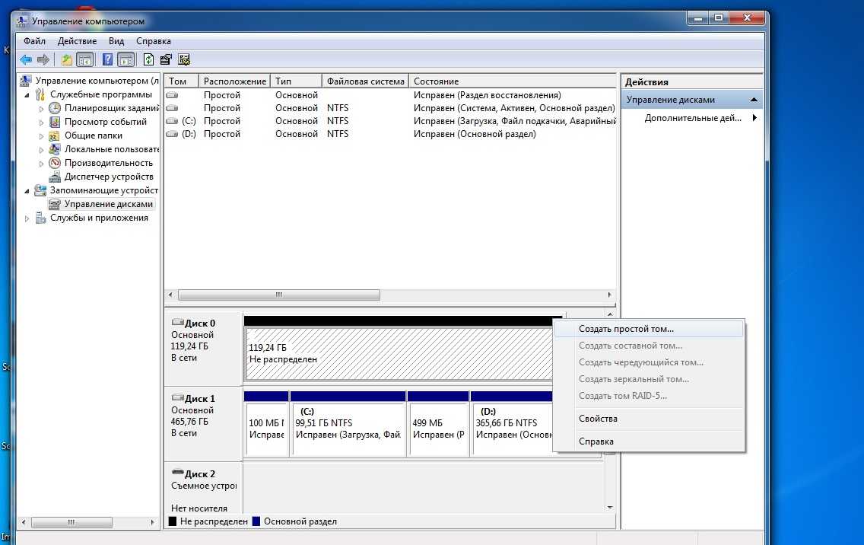Click the blue Help question mark icon
This screenshot has width=864, height=545.
[108, 59]
